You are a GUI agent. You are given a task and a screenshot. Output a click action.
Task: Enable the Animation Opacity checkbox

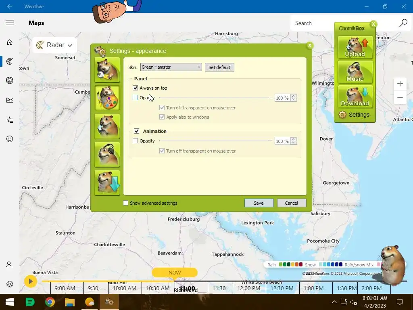(x=136, y=141)
